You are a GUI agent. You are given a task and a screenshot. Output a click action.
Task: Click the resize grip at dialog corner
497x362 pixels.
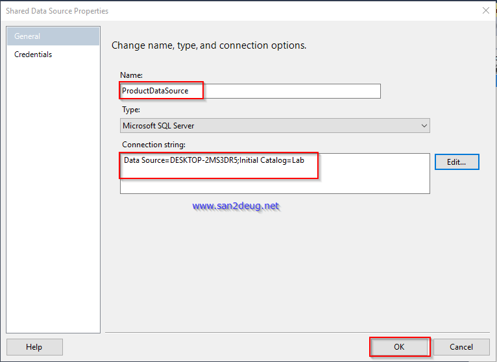pyautogui.click(x=492, y=357)
